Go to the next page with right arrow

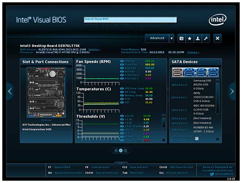point(232,91)
